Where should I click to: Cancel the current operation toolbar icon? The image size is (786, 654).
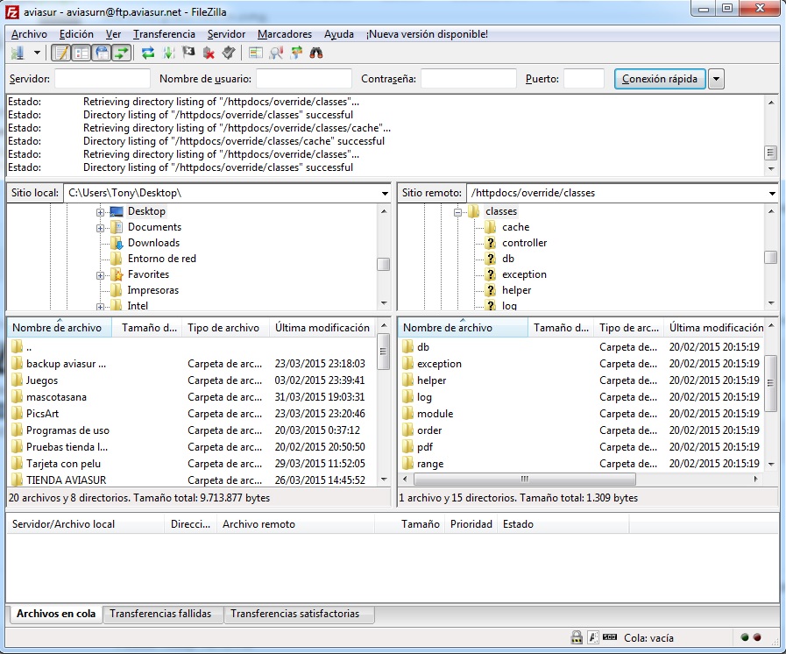coord(188,53)
